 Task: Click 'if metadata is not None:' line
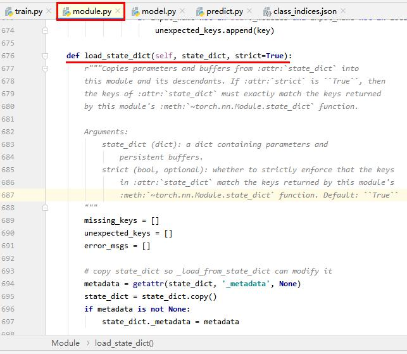pos(137,309)
